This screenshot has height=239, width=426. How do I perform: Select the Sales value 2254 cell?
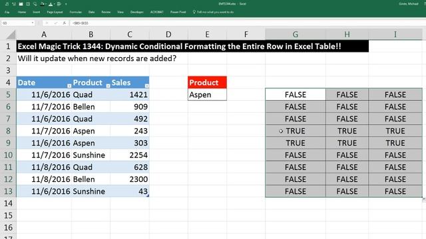[x=130, y=155]
